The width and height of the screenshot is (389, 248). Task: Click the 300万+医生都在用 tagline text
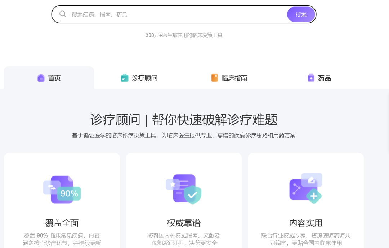pos(184,35)
